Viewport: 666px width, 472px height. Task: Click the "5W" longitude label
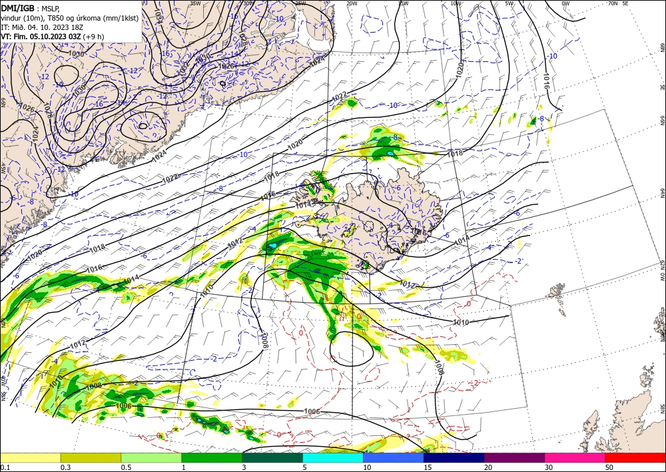tap(509, 3)
